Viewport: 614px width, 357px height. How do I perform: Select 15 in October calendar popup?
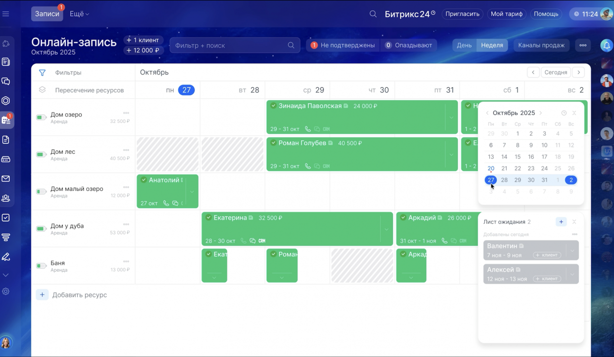517,157
